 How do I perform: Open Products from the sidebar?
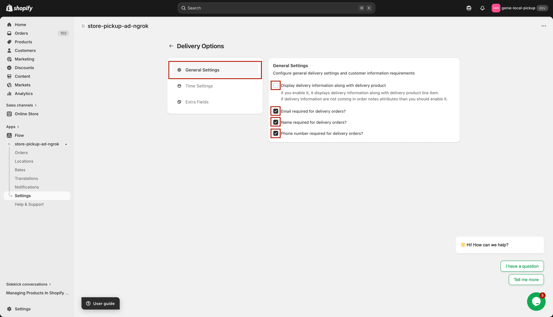[x=23, y=42]
